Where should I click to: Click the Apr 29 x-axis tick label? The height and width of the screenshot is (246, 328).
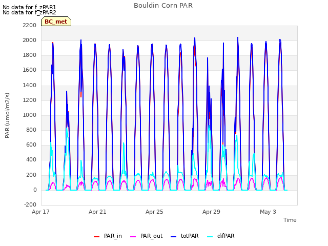coord(211,212)
